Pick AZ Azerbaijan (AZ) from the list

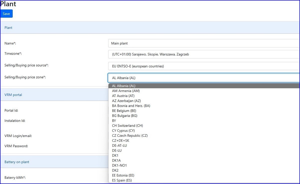[x=126, y=101]
